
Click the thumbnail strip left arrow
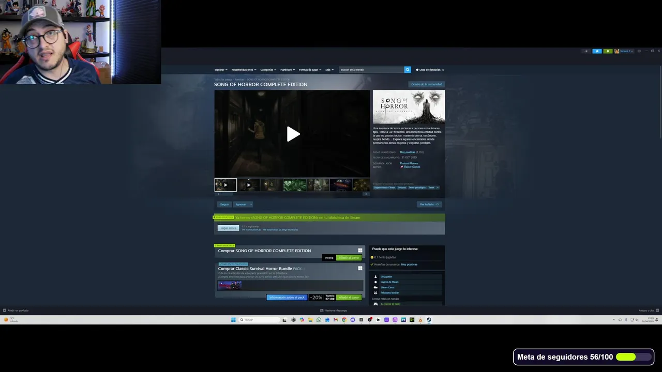click(x=218, y=194)
